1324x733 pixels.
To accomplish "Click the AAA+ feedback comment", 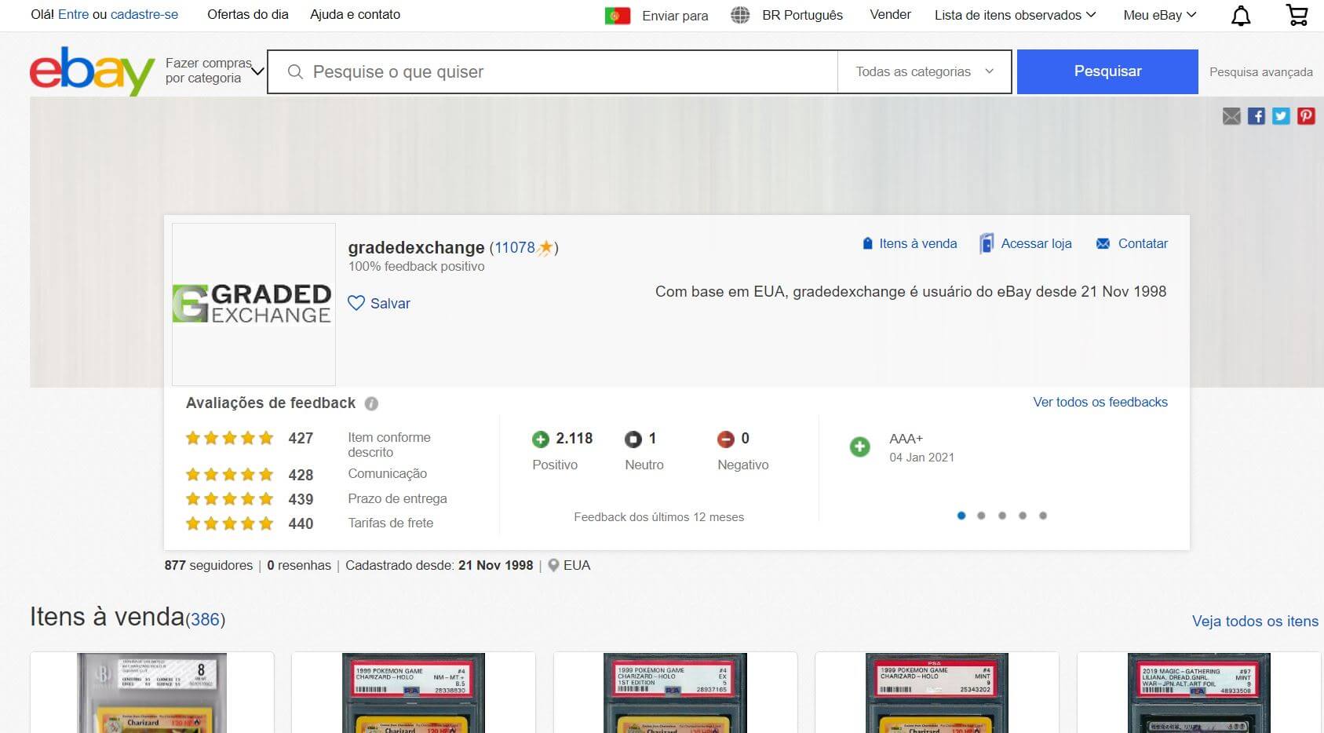I will [x=906, y=439].
